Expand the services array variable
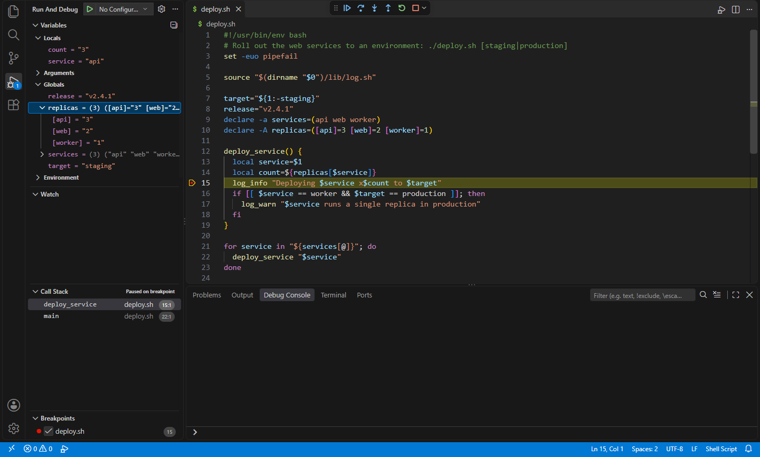760x457 pixels. pyautogui.click(x=42, y=154)
